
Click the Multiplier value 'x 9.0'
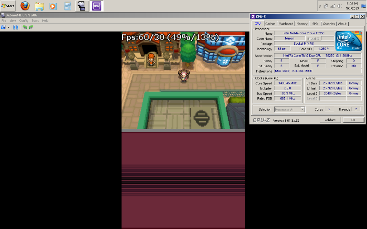coord(287,88)
